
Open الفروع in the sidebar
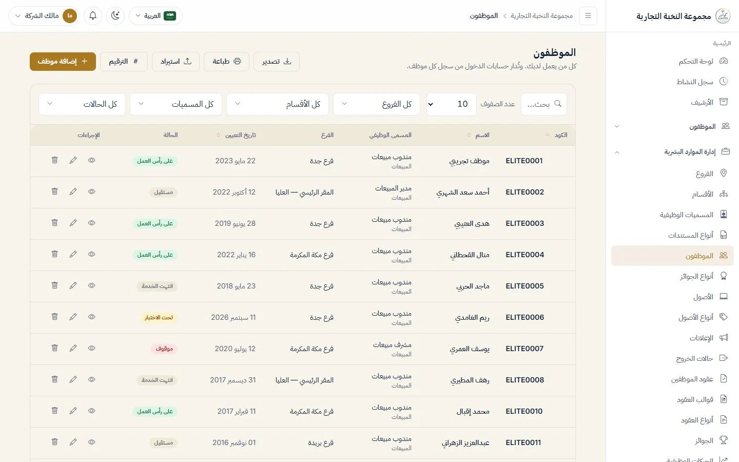(672, 174)
